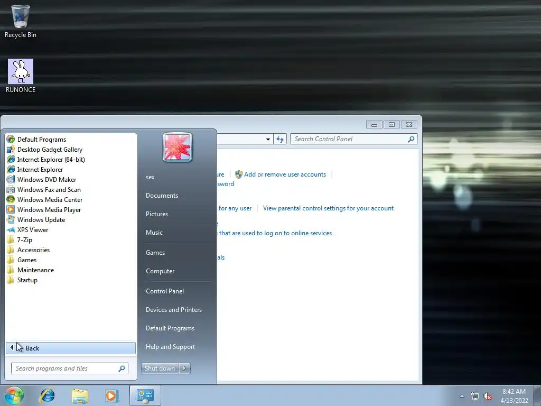Image resolution: width=541 pixels, height=406 pixels.
Task: Launch Desktop Gadget Gallery icon
Action: [x=11, y=150]
